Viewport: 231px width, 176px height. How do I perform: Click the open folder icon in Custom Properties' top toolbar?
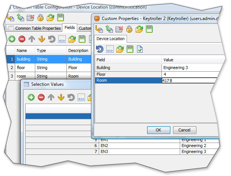click(x=139, y=29)
